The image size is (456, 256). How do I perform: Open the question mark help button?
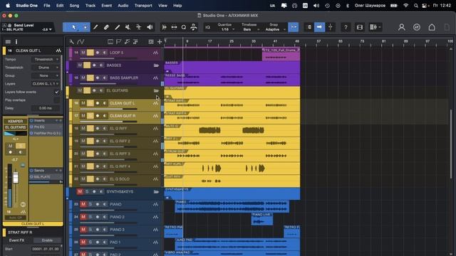tap(346, 27)
